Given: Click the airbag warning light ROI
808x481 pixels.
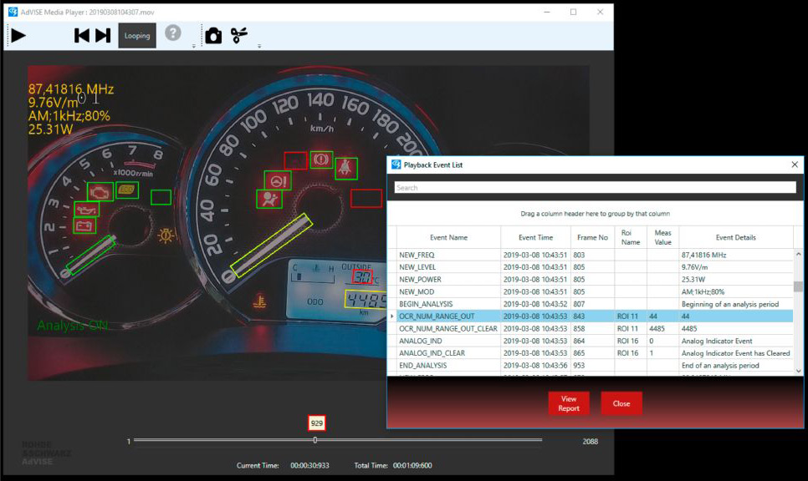Looking at the screenshot, I should pyautogui.click(x=269, y=199).
